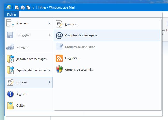
Task: Click the blue info icon for À propos
Action: (x=10, y=94)
